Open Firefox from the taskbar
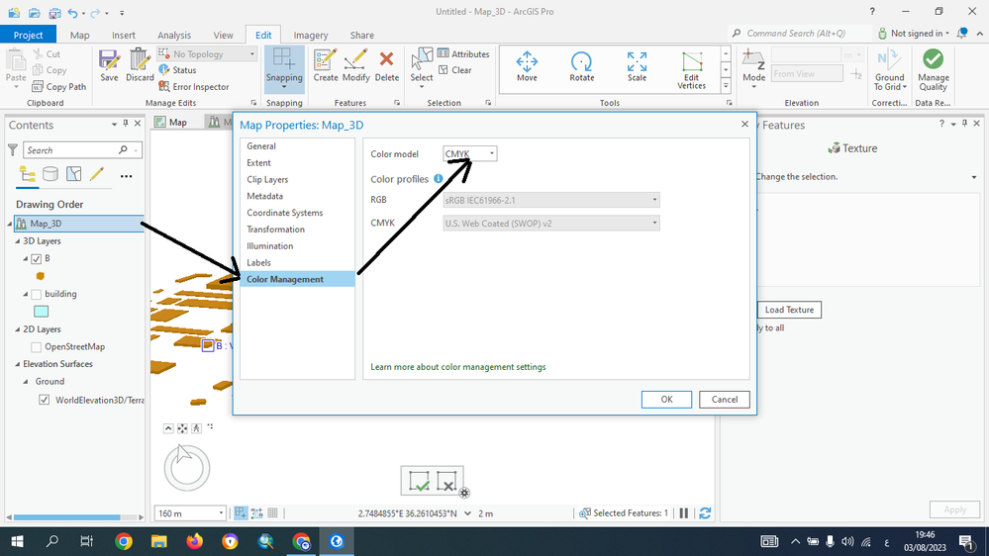 coord(194,541)
